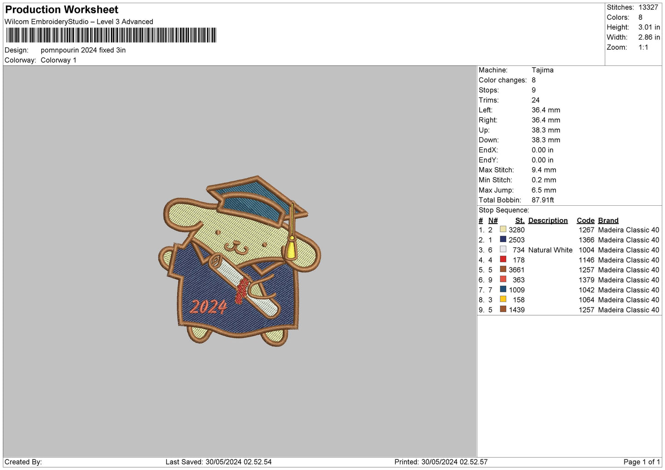Click the Stop Sequence heading
This screenshot has height=470, width=665.
click(504, 210)
